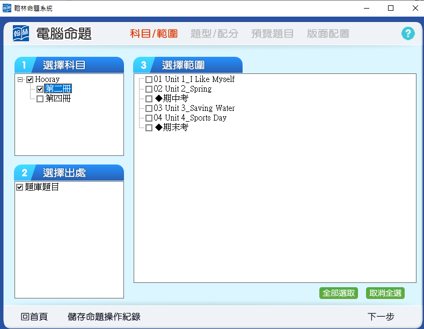
Task: Open the help question mark icon
Action: (408, 33)
